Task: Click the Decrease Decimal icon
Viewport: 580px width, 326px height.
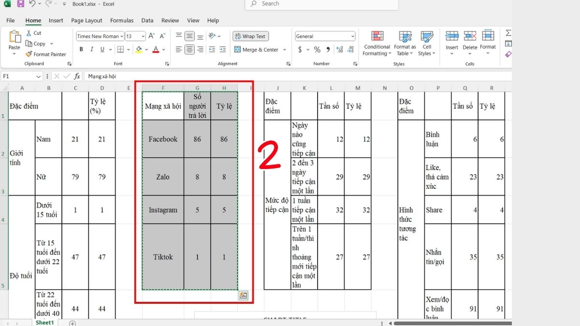Action: click(x=350, y=49)
